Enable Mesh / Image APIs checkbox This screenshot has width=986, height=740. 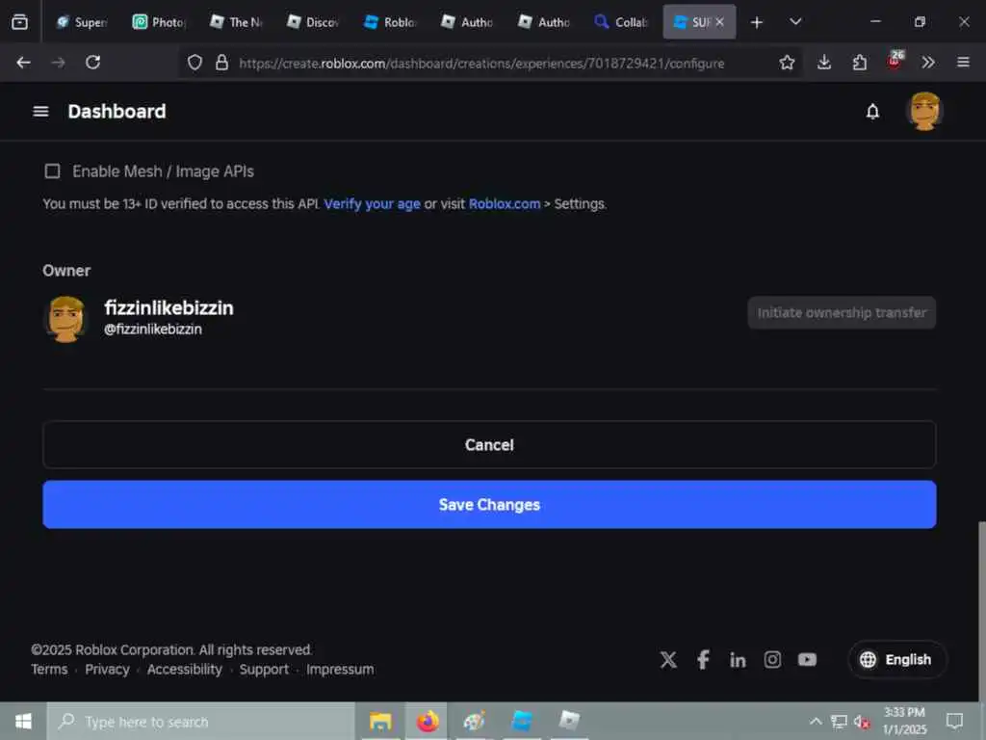click(x=52, y=172)
